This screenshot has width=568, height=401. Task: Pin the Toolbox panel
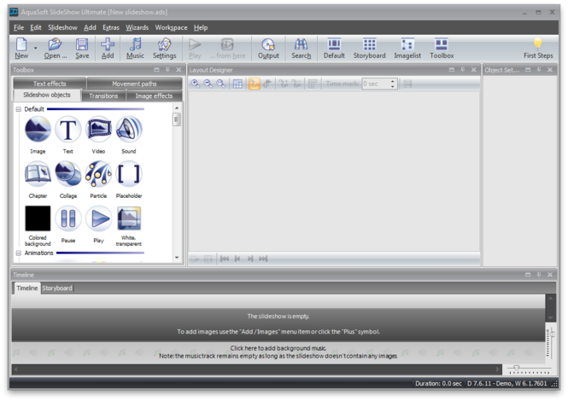click(167, 70)
